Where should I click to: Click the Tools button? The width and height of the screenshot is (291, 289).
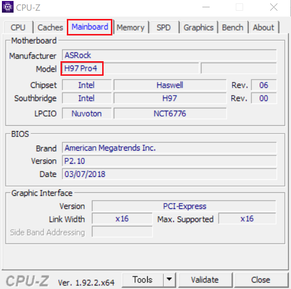[x=142, y=280]
